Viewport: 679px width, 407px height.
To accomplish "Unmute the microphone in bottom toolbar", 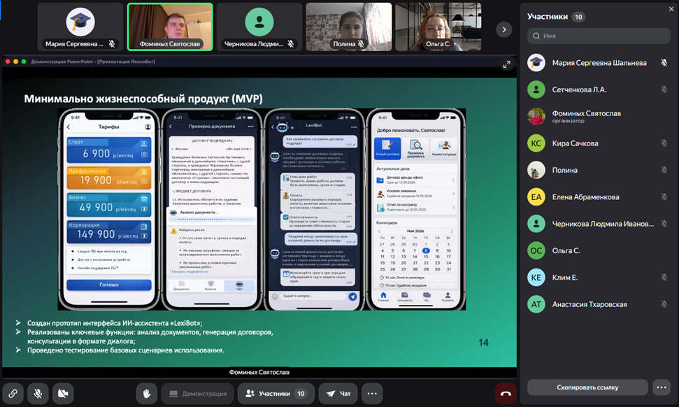I will pyautogui.click(x=38, y=394).
